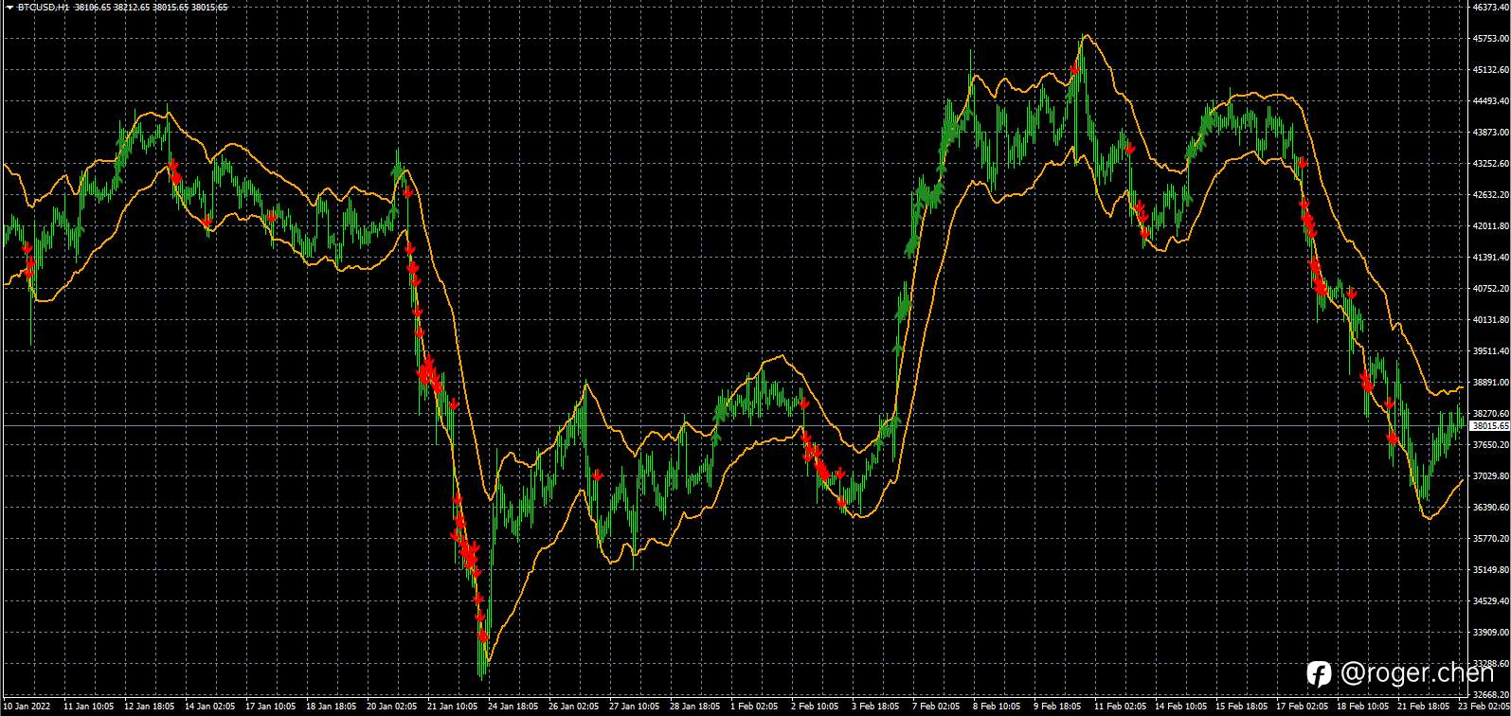
Task: Click price axis value 43873.00
Action: [x=1490, y=132]
